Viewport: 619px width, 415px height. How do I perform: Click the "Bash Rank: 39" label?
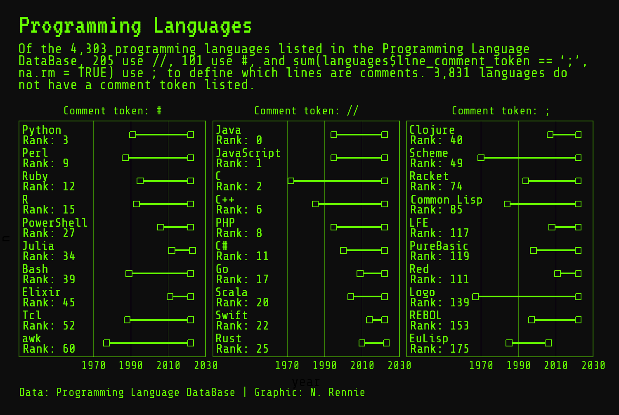[x=49, y=274]
